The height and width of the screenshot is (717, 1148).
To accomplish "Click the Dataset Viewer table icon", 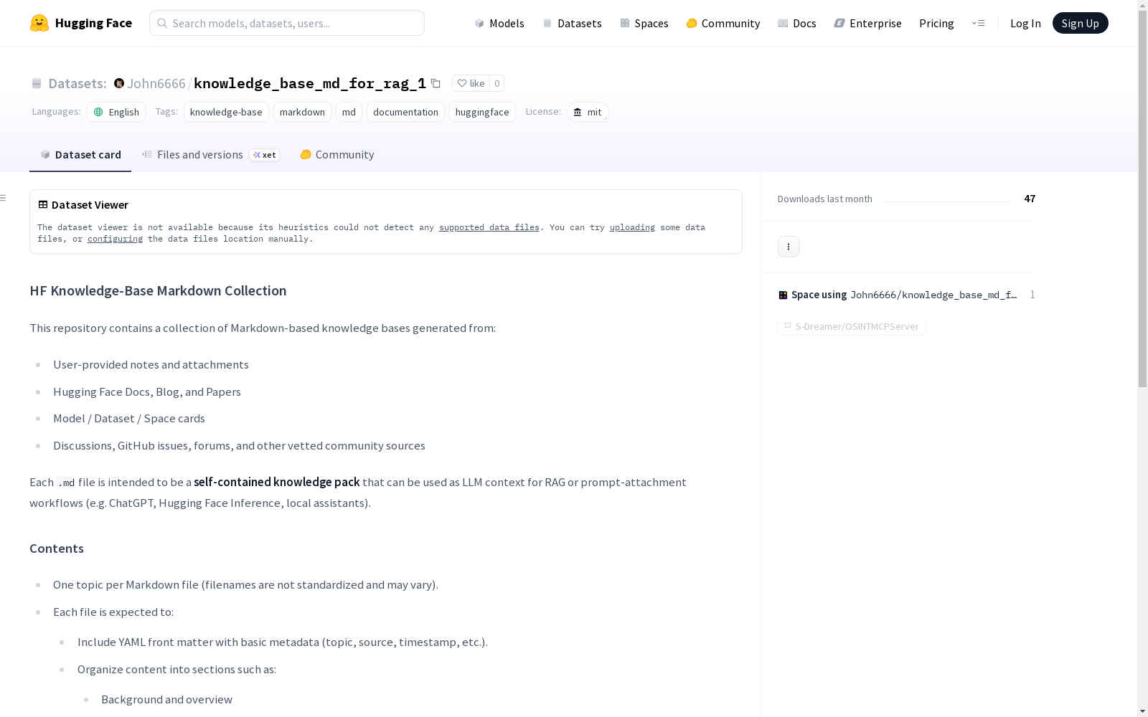I will 43,204.
